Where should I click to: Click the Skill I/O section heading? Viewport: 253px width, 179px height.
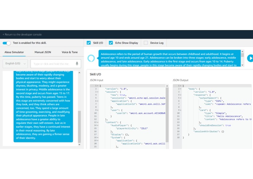point(95,74)
